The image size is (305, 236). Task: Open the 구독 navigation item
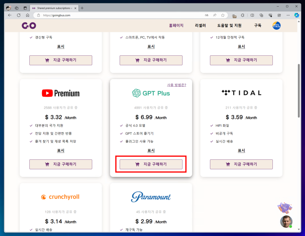pos(258,26)
